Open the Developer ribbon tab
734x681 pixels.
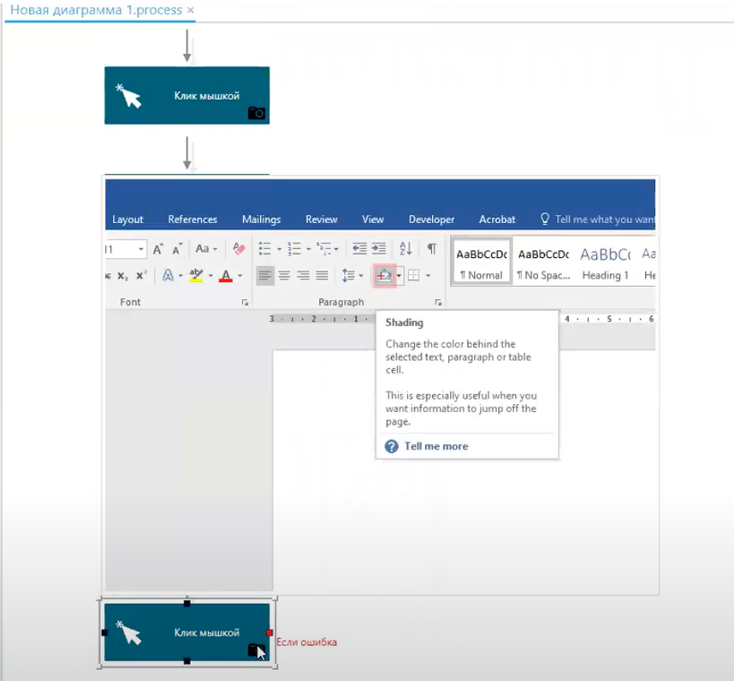431,220
